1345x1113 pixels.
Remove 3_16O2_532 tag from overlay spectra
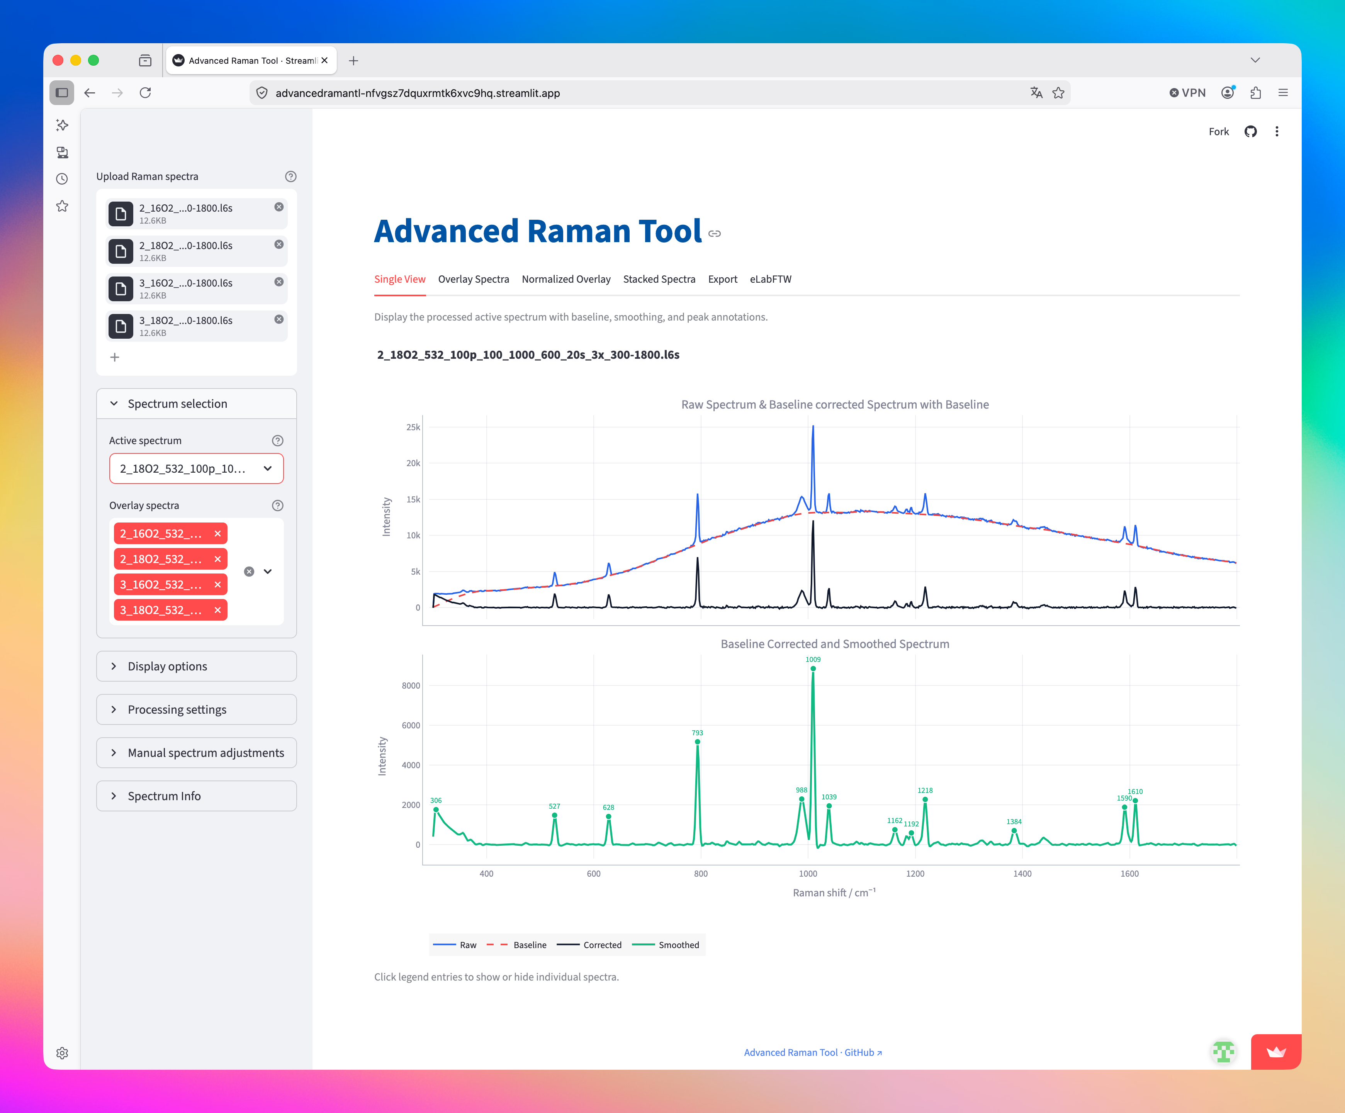(x=218, y=585)
